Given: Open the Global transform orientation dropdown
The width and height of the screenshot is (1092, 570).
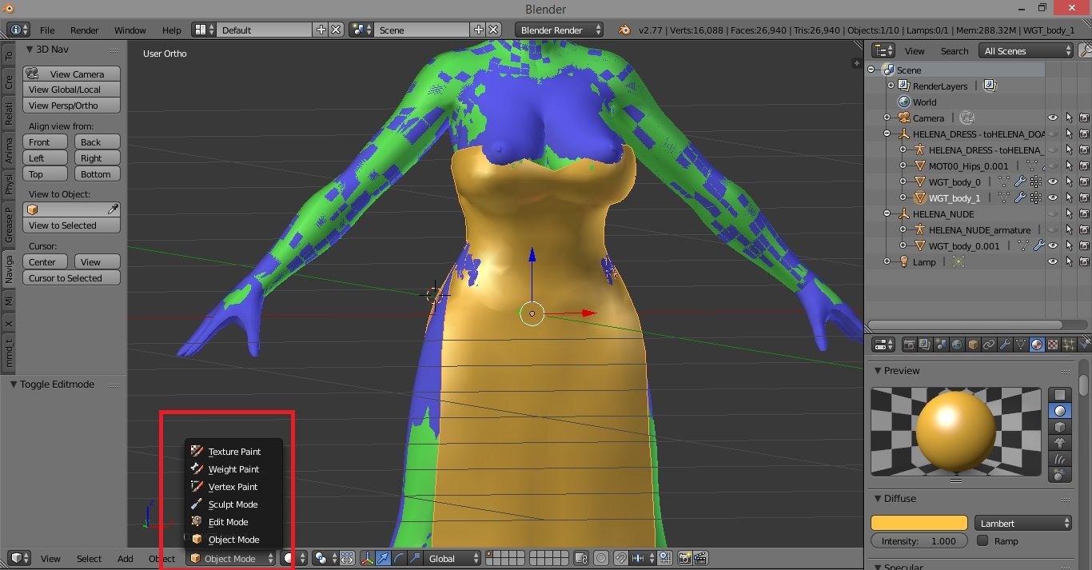Looking at the screenshot, I should click(453, 558).
